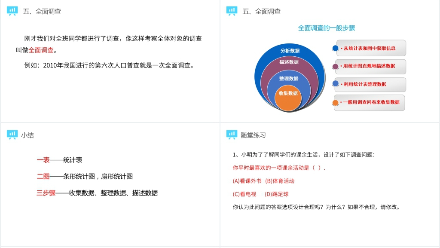Click the line 一表——统计表

click(59, 160)
